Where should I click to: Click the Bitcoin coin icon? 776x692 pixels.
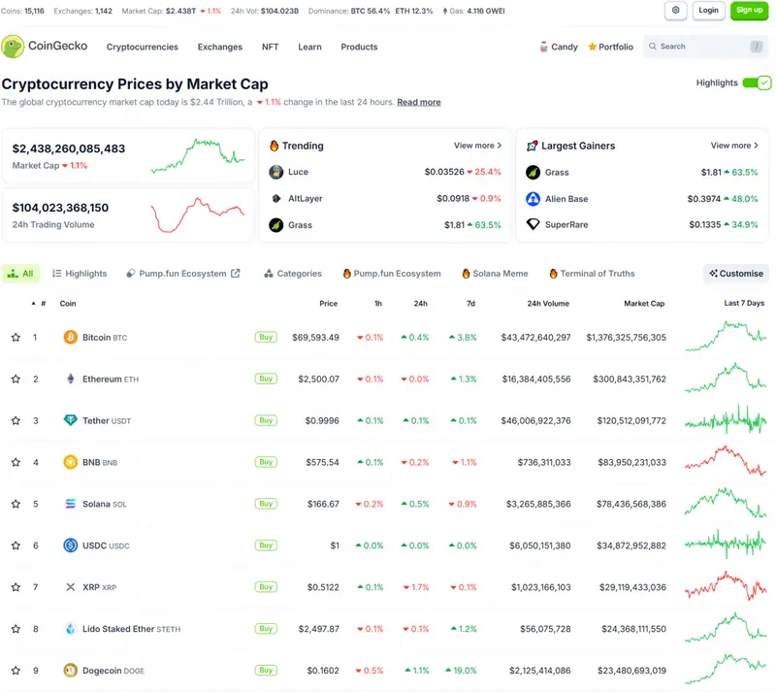[x=70, y=338]
